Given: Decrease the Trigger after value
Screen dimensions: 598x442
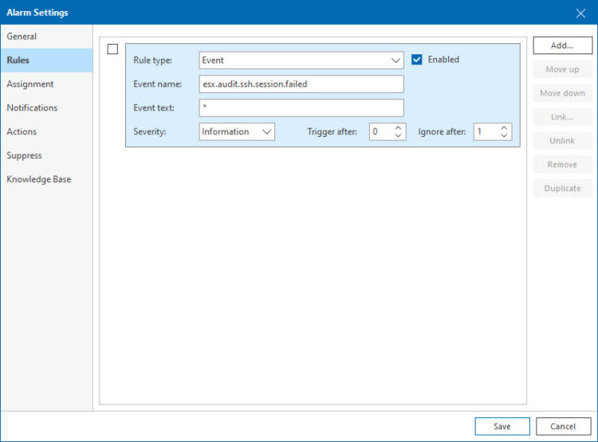Looking at the screenshot, I should point(399,136).
